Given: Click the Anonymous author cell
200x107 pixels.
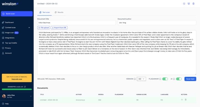Looking at the screenshot, I should pos(80,100).
